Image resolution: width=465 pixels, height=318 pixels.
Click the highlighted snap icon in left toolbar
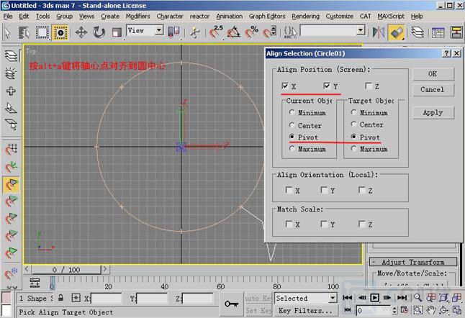[12, 185]
